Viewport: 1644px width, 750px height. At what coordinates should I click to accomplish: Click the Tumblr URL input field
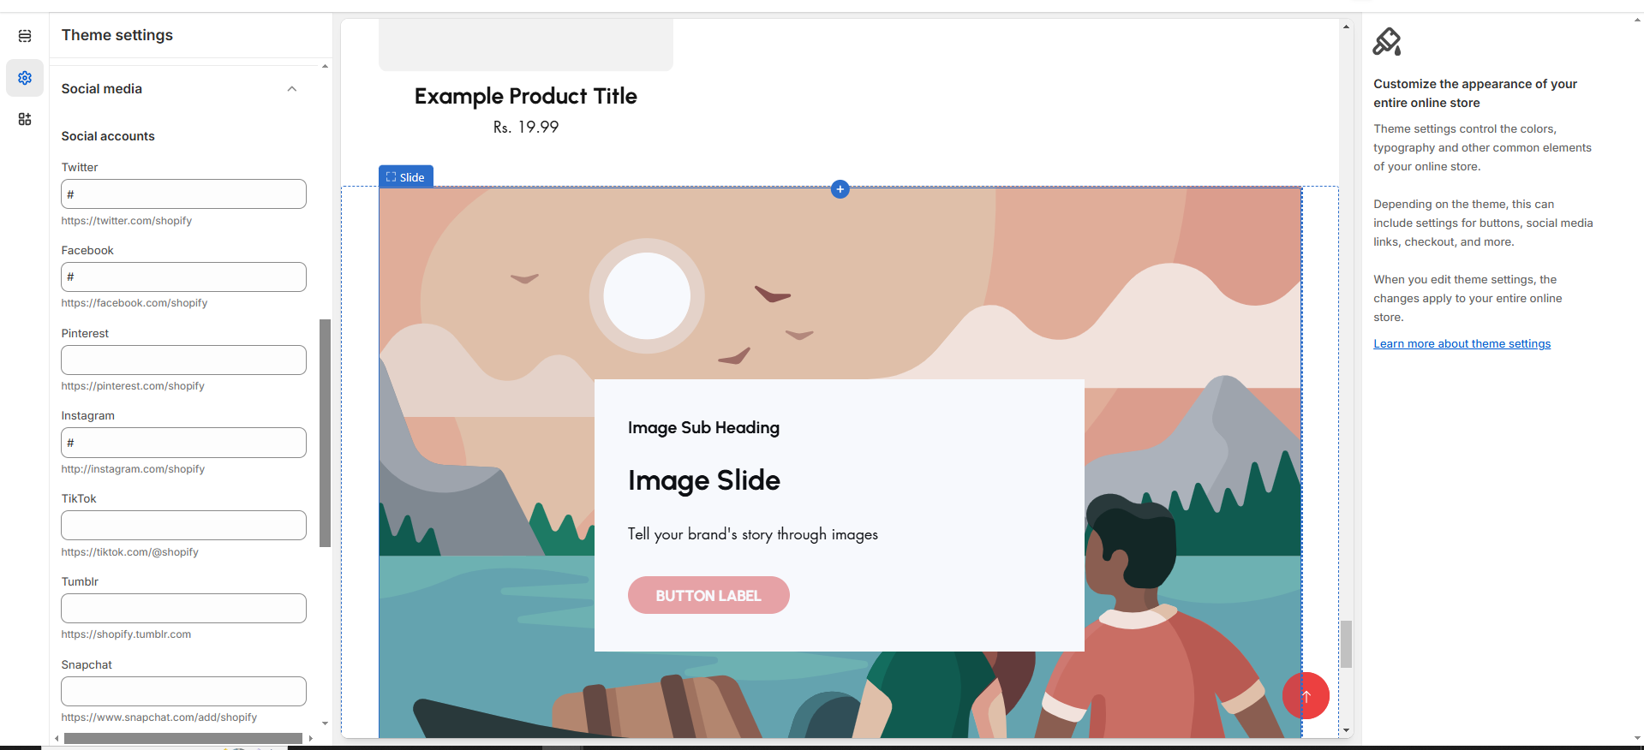[183, 609]
